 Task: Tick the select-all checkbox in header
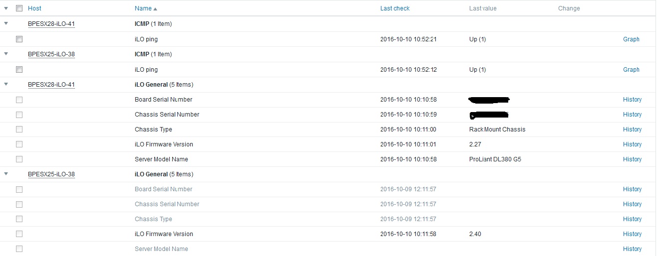point(19,8)
